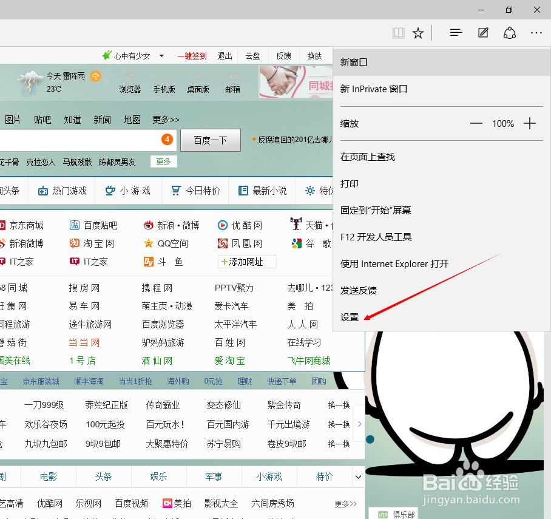This screenshot has width=551, height=519.
Task: Switch to 小游戏 tab with cup icon
Action: [128, 191]
